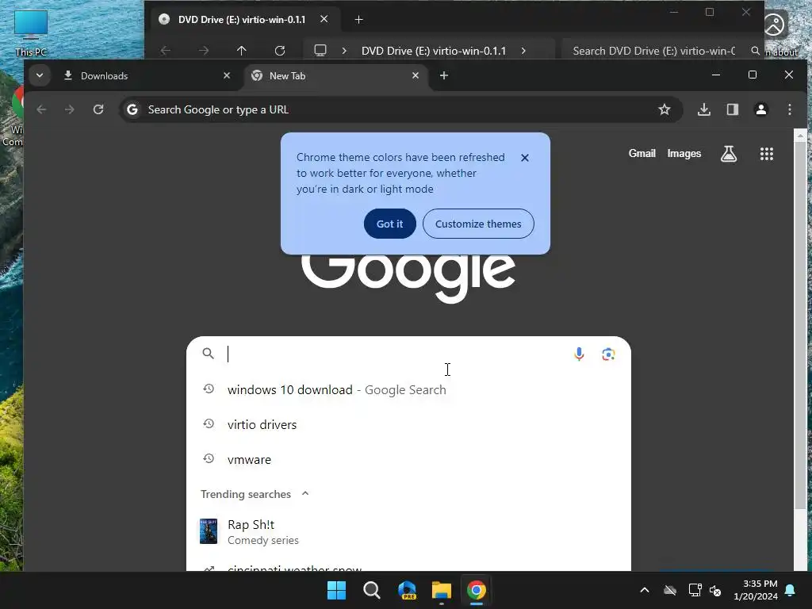Image resolution: width=812 pixels, height=609 pixels.
Task: Open the This PC desktop icon
Action: coord(31,32)
